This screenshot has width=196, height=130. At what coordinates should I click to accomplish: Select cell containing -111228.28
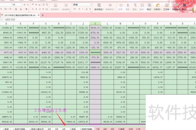[x=20, y=67]
